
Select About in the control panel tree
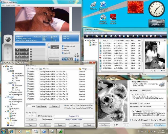tap(12, 125)
